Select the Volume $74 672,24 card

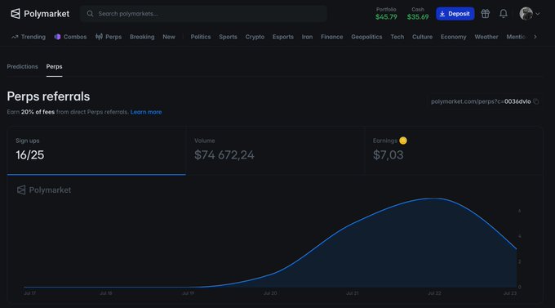pos(275,150)
